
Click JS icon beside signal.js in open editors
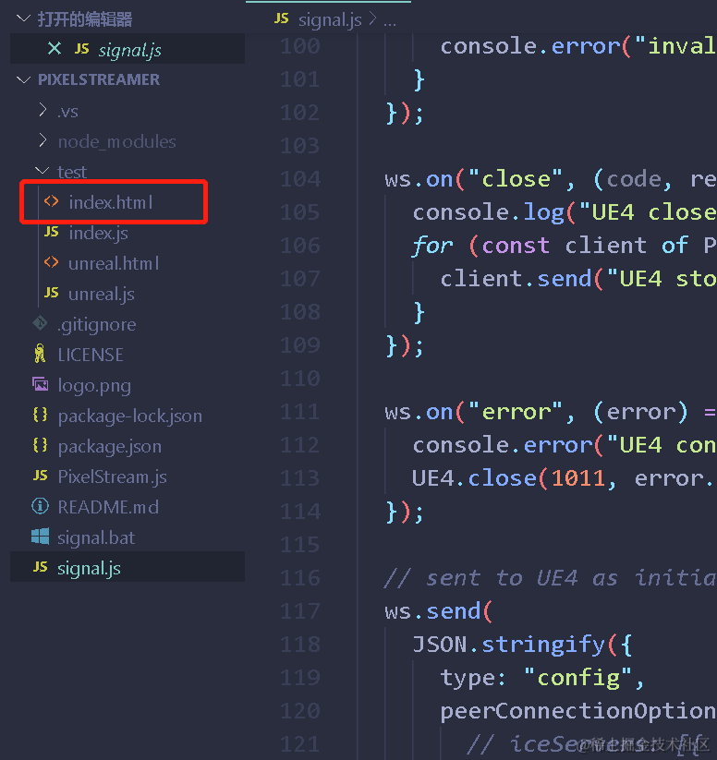[x=82, y=49]
